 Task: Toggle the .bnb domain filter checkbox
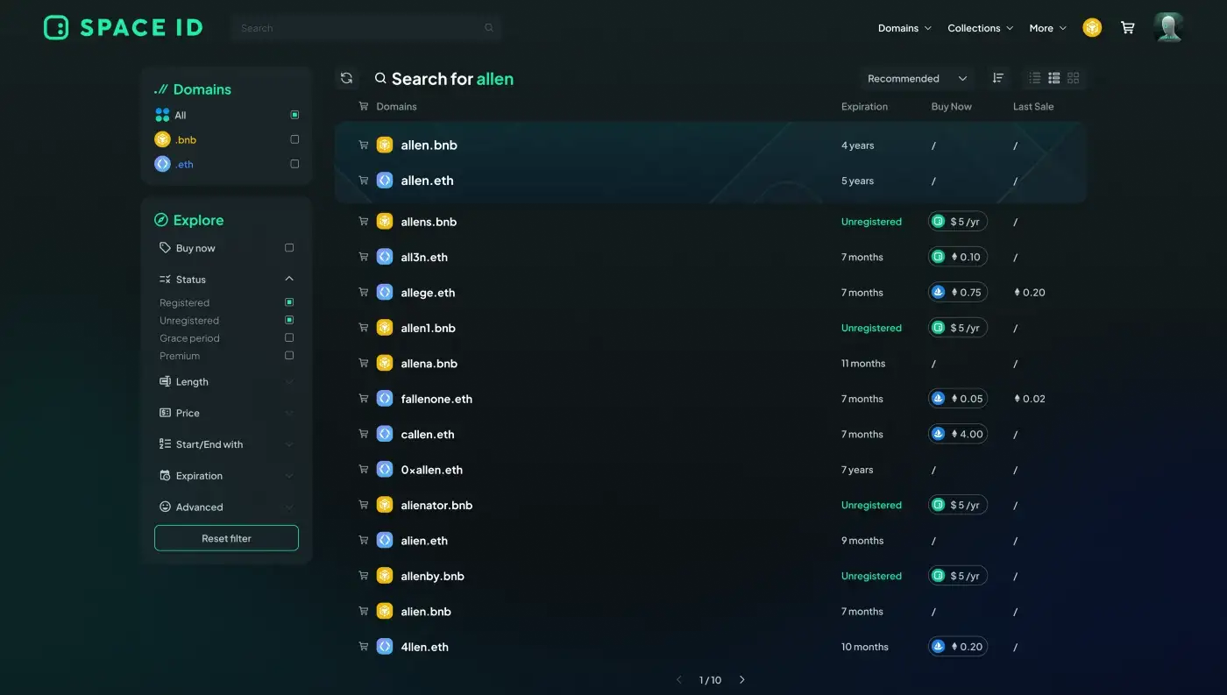(294, 139)
